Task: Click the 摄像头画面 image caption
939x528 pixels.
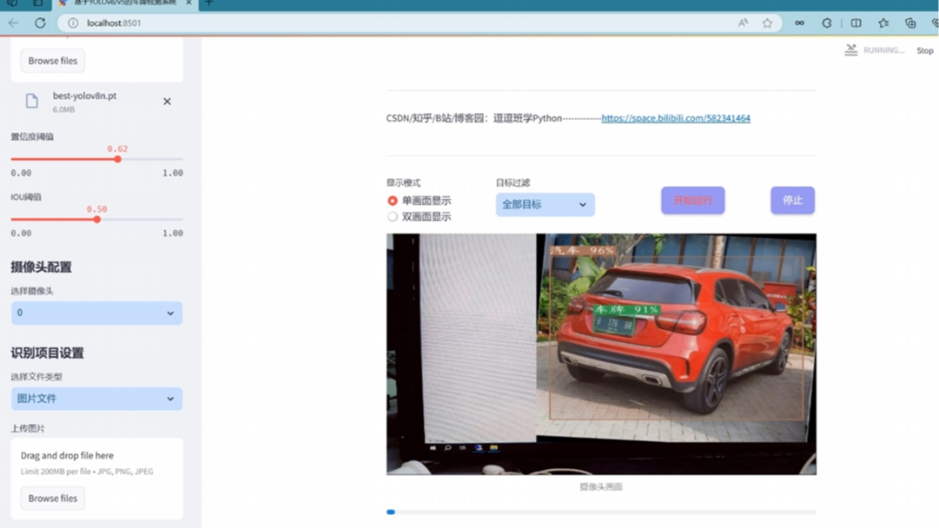Action: coord(601,486)
